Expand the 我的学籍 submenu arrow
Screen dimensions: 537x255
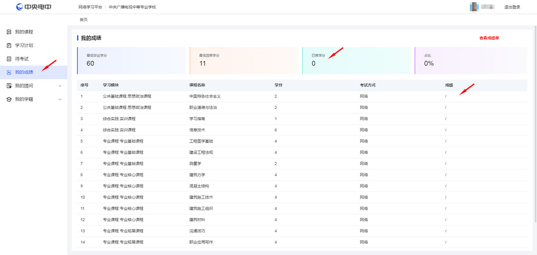(60, 99)
